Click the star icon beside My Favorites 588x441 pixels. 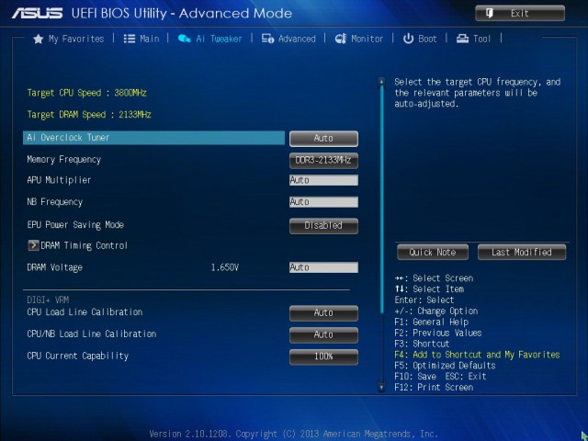(39, 39)
